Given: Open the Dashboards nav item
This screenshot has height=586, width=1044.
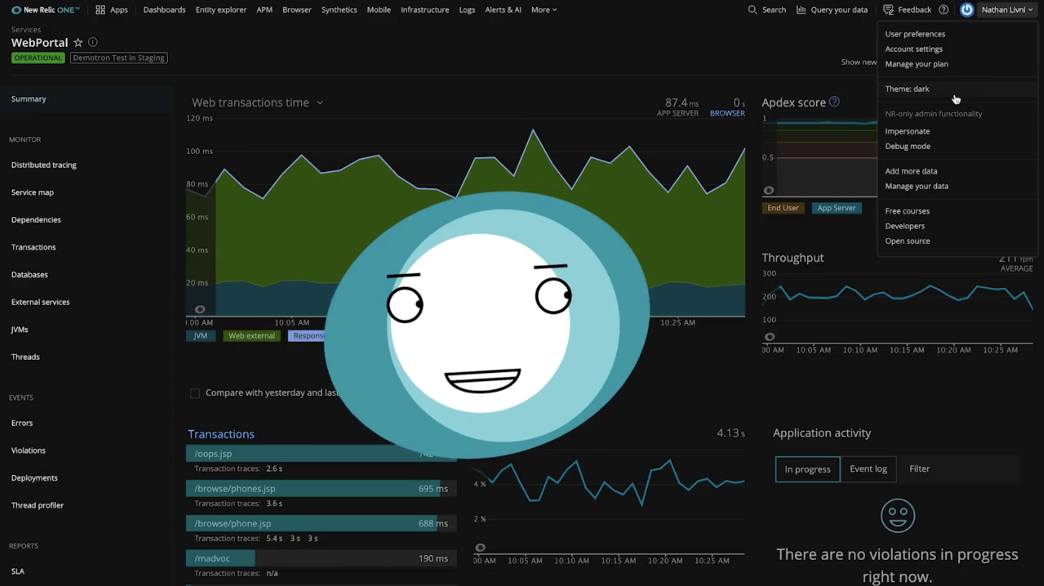Looking at the screenshot, I should pos(164,10).
